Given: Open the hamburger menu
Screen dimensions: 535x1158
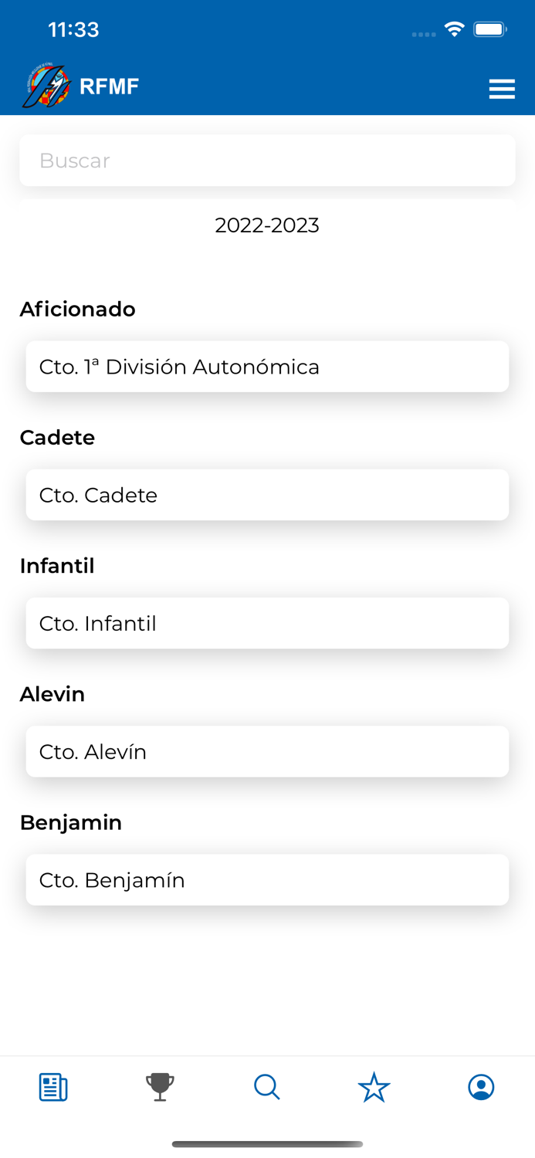Looking at the screenshot, I should (x=502, y=89).
